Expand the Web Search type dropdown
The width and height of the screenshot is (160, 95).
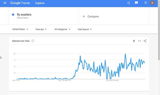85,29
